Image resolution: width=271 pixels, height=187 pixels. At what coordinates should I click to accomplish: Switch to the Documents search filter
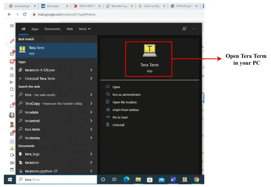click(x=53, y=29)
